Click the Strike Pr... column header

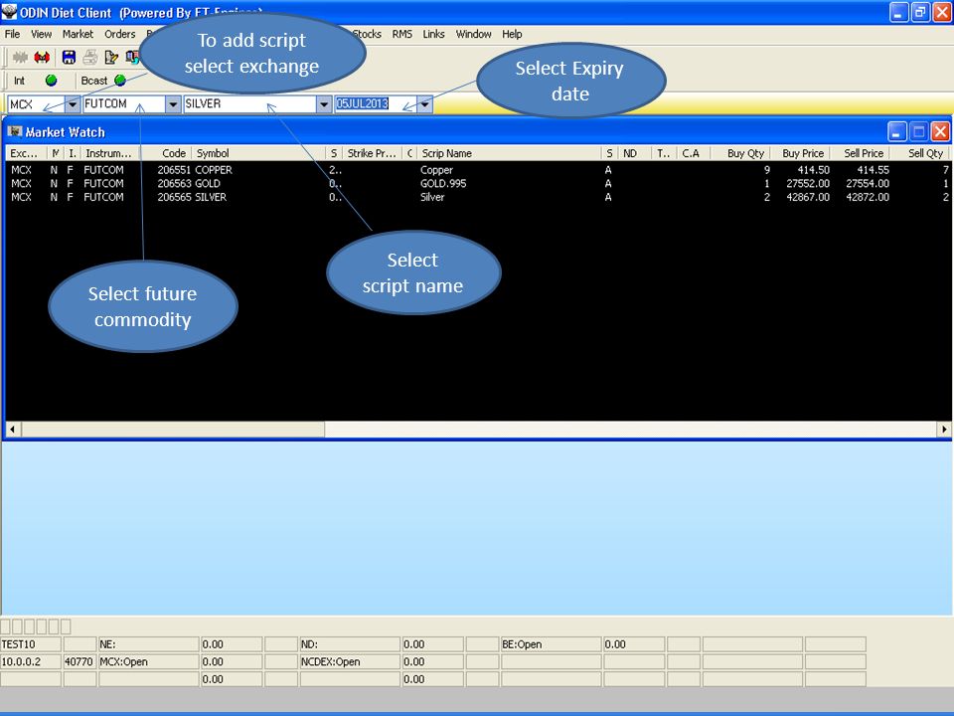point(373,153)
